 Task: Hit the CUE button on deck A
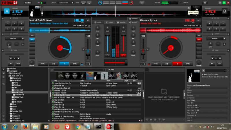tap(43, 64)
